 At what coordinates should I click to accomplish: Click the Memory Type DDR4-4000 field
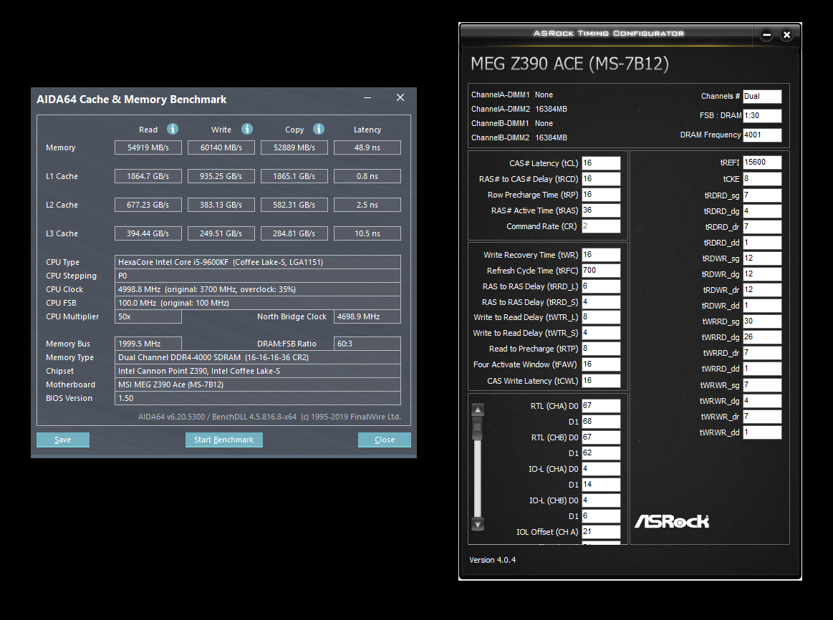258,357
